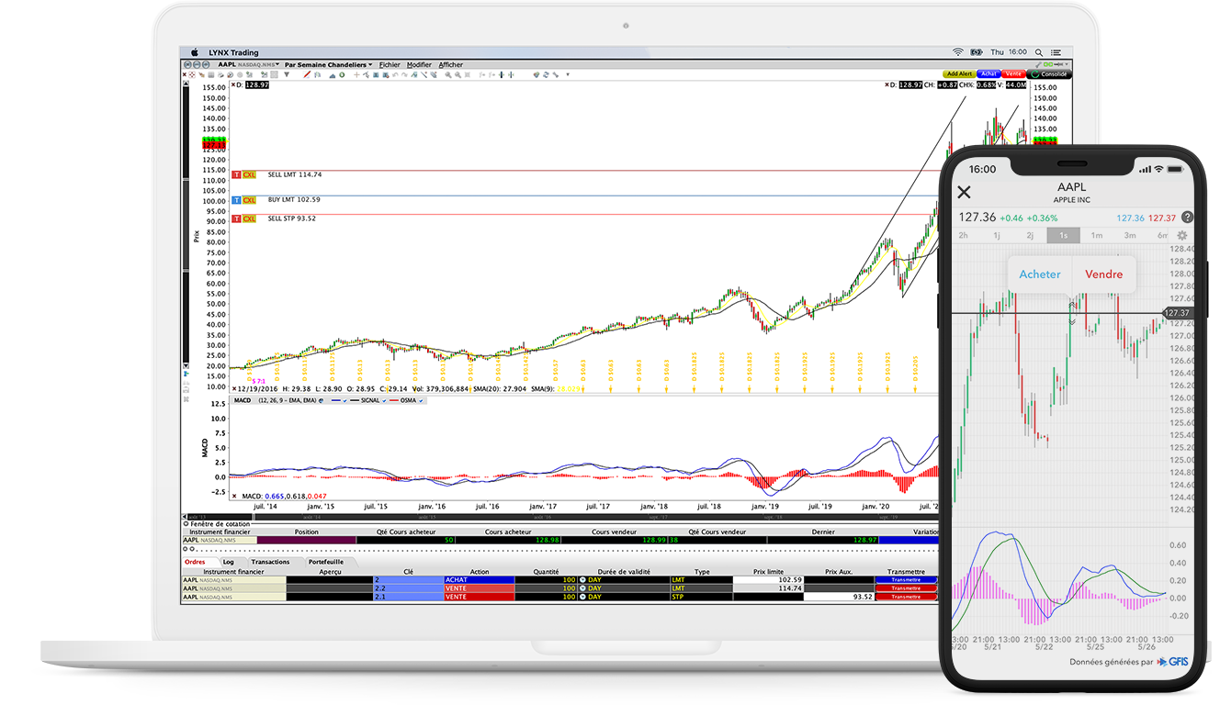This screenshot has height=705, width=1220.
Task: Tap the Acheter button on the phone
Action: [x=1040, y=274]
